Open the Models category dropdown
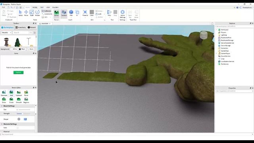This screenshot has width=254, height=143. tap(6, 33)
